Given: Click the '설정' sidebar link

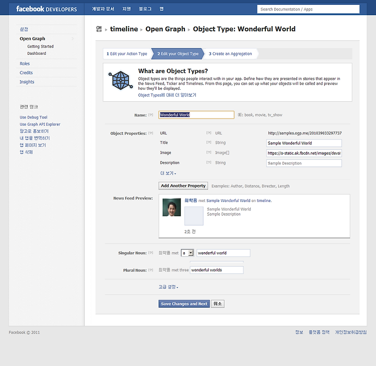Looking at the screenshot, I should 24,29.
